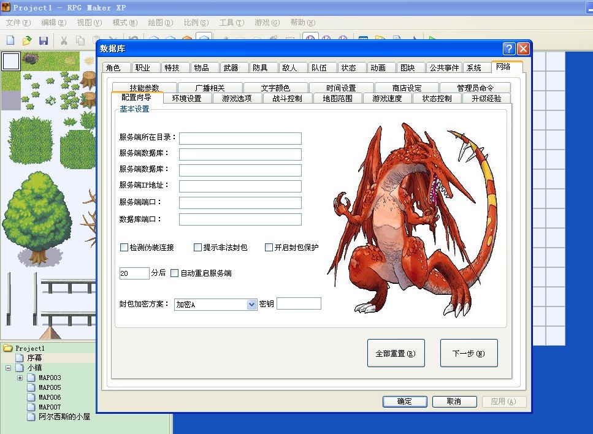Switch to the 系统 tab
Image resolution: width=593 pixels, height=434 pixels.
tap(476, 67)
